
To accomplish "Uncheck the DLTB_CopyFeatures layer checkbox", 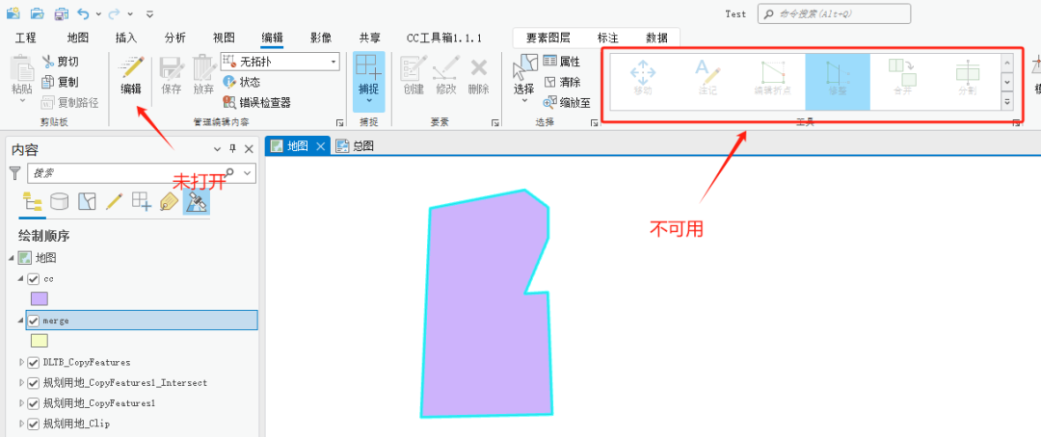I will tap(33, 363).
